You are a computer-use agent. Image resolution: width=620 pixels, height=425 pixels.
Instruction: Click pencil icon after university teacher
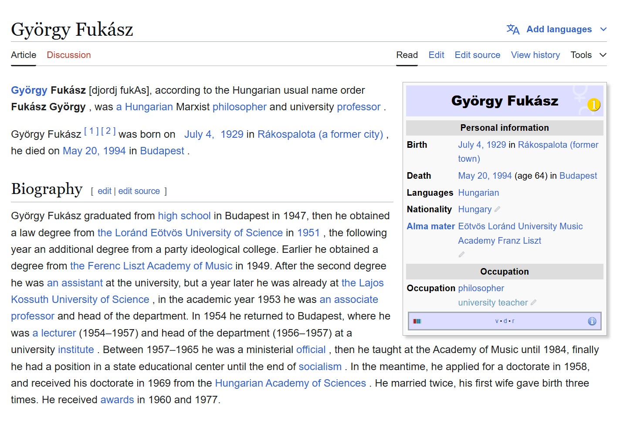[x=533, y=302]
